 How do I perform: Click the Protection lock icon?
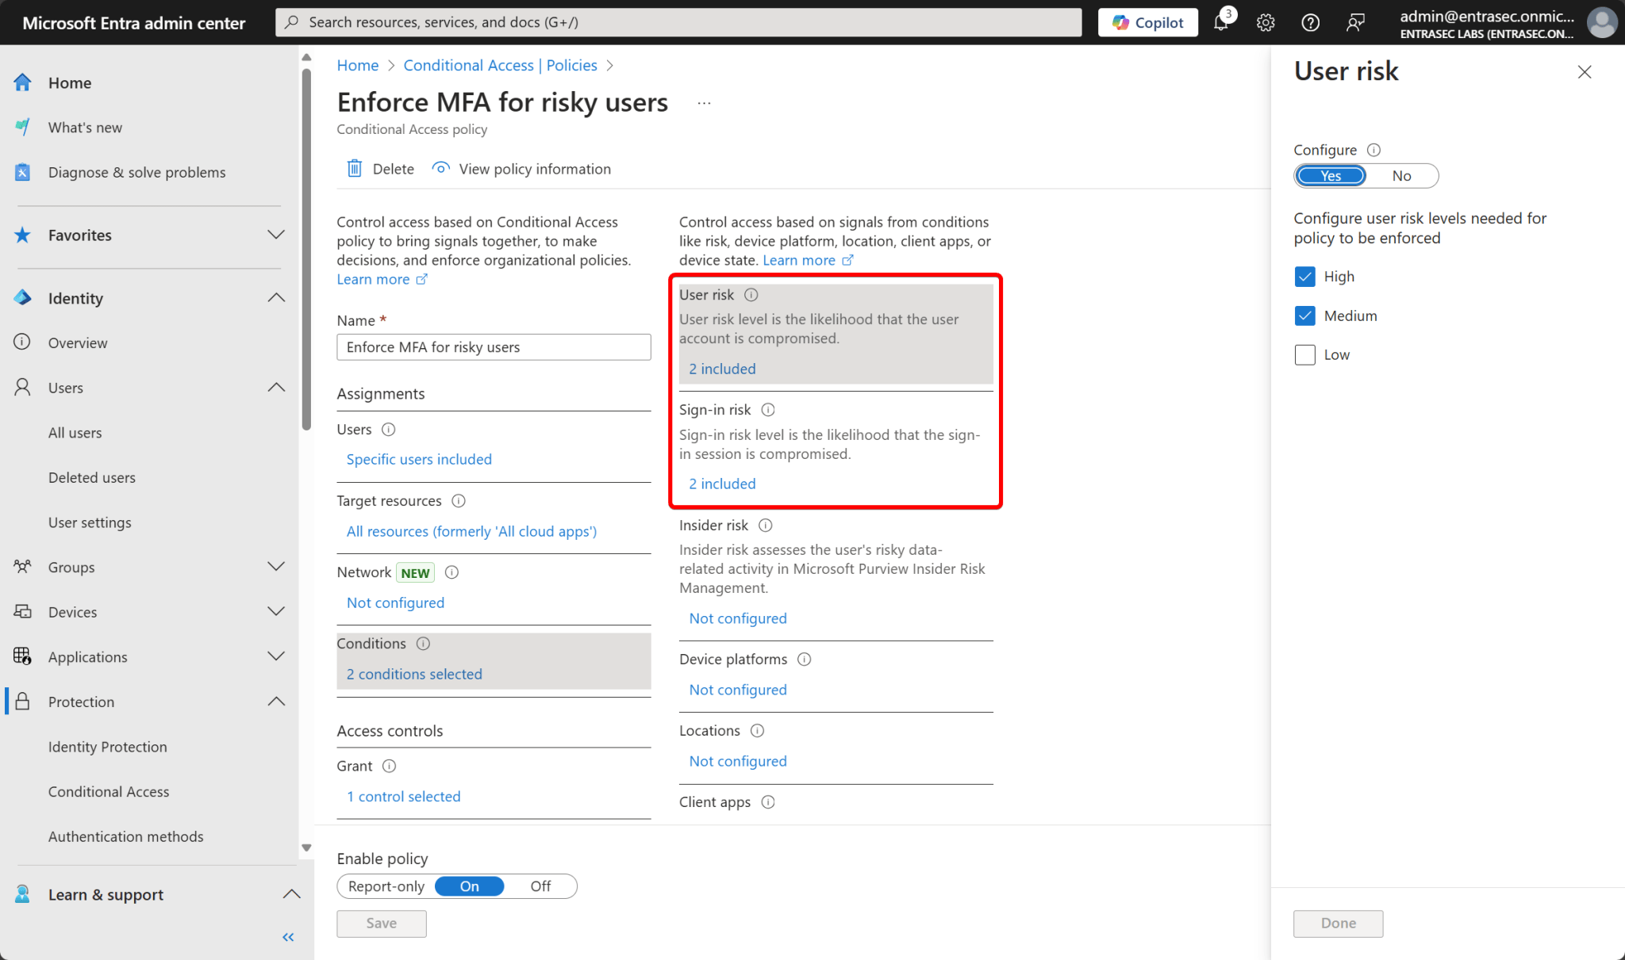[x=22, y=702]
